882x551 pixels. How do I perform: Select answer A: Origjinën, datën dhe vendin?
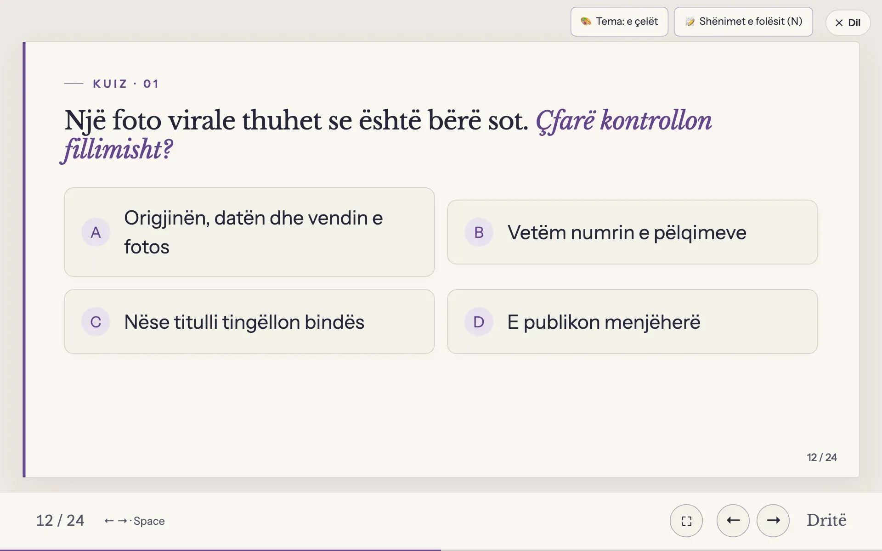coord(249,232)
